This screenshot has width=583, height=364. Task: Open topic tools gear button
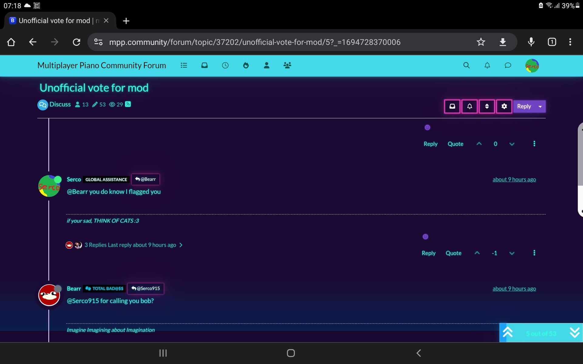504,106
